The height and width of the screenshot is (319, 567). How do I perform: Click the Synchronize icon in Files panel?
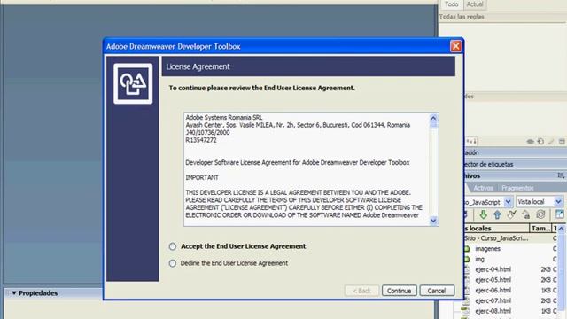[x=540, y=214]
